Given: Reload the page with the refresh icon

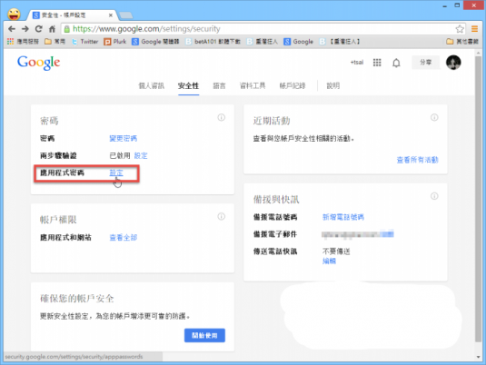Looking at the screenshot, I should 38,29.
